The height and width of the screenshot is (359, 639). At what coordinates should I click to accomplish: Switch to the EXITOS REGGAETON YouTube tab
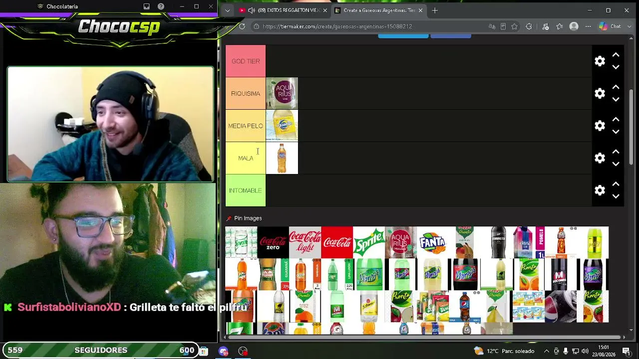284,10
